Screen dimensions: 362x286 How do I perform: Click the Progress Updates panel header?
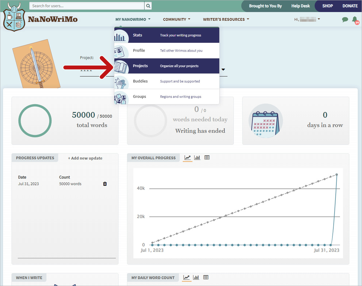(35, 158)
